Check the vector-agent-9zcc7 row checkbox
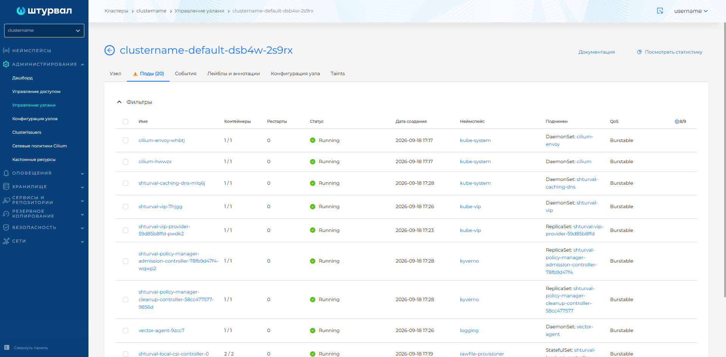Screen dimensions: 726x357 pyautogui.click(x=126, y=331)
